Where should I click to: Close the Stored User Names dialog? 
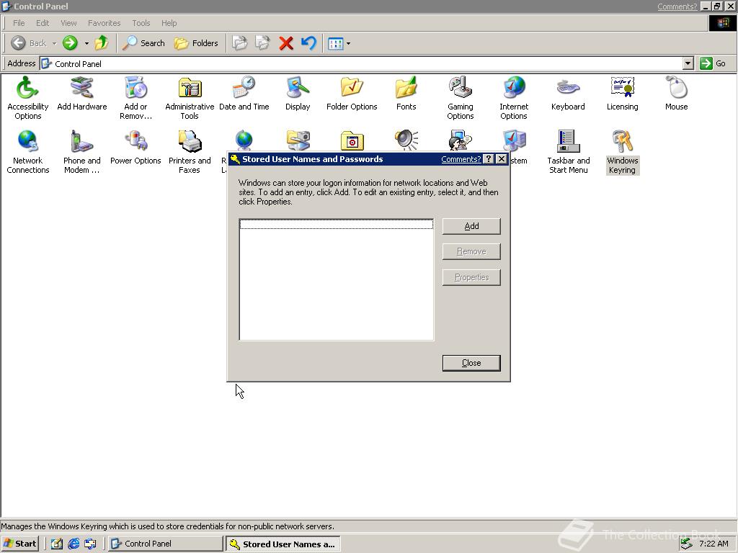pyautogui.click(x=471, y=363)
